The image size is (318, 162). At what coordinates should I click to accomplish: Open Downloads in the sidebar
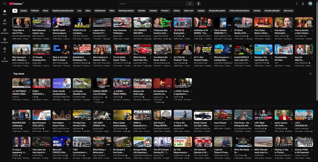pos(4,60)
